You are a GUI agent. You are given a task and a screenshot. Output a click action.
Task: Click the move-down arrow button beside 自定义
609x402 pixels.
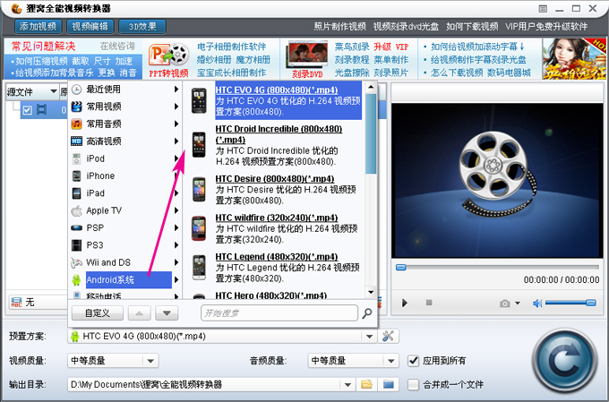tap(167, 313)
